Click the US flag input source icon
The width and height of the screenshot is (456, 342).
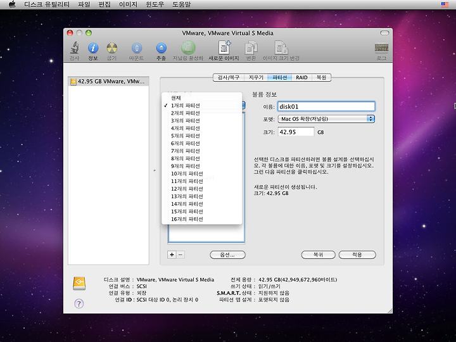(x=445, y=4)
